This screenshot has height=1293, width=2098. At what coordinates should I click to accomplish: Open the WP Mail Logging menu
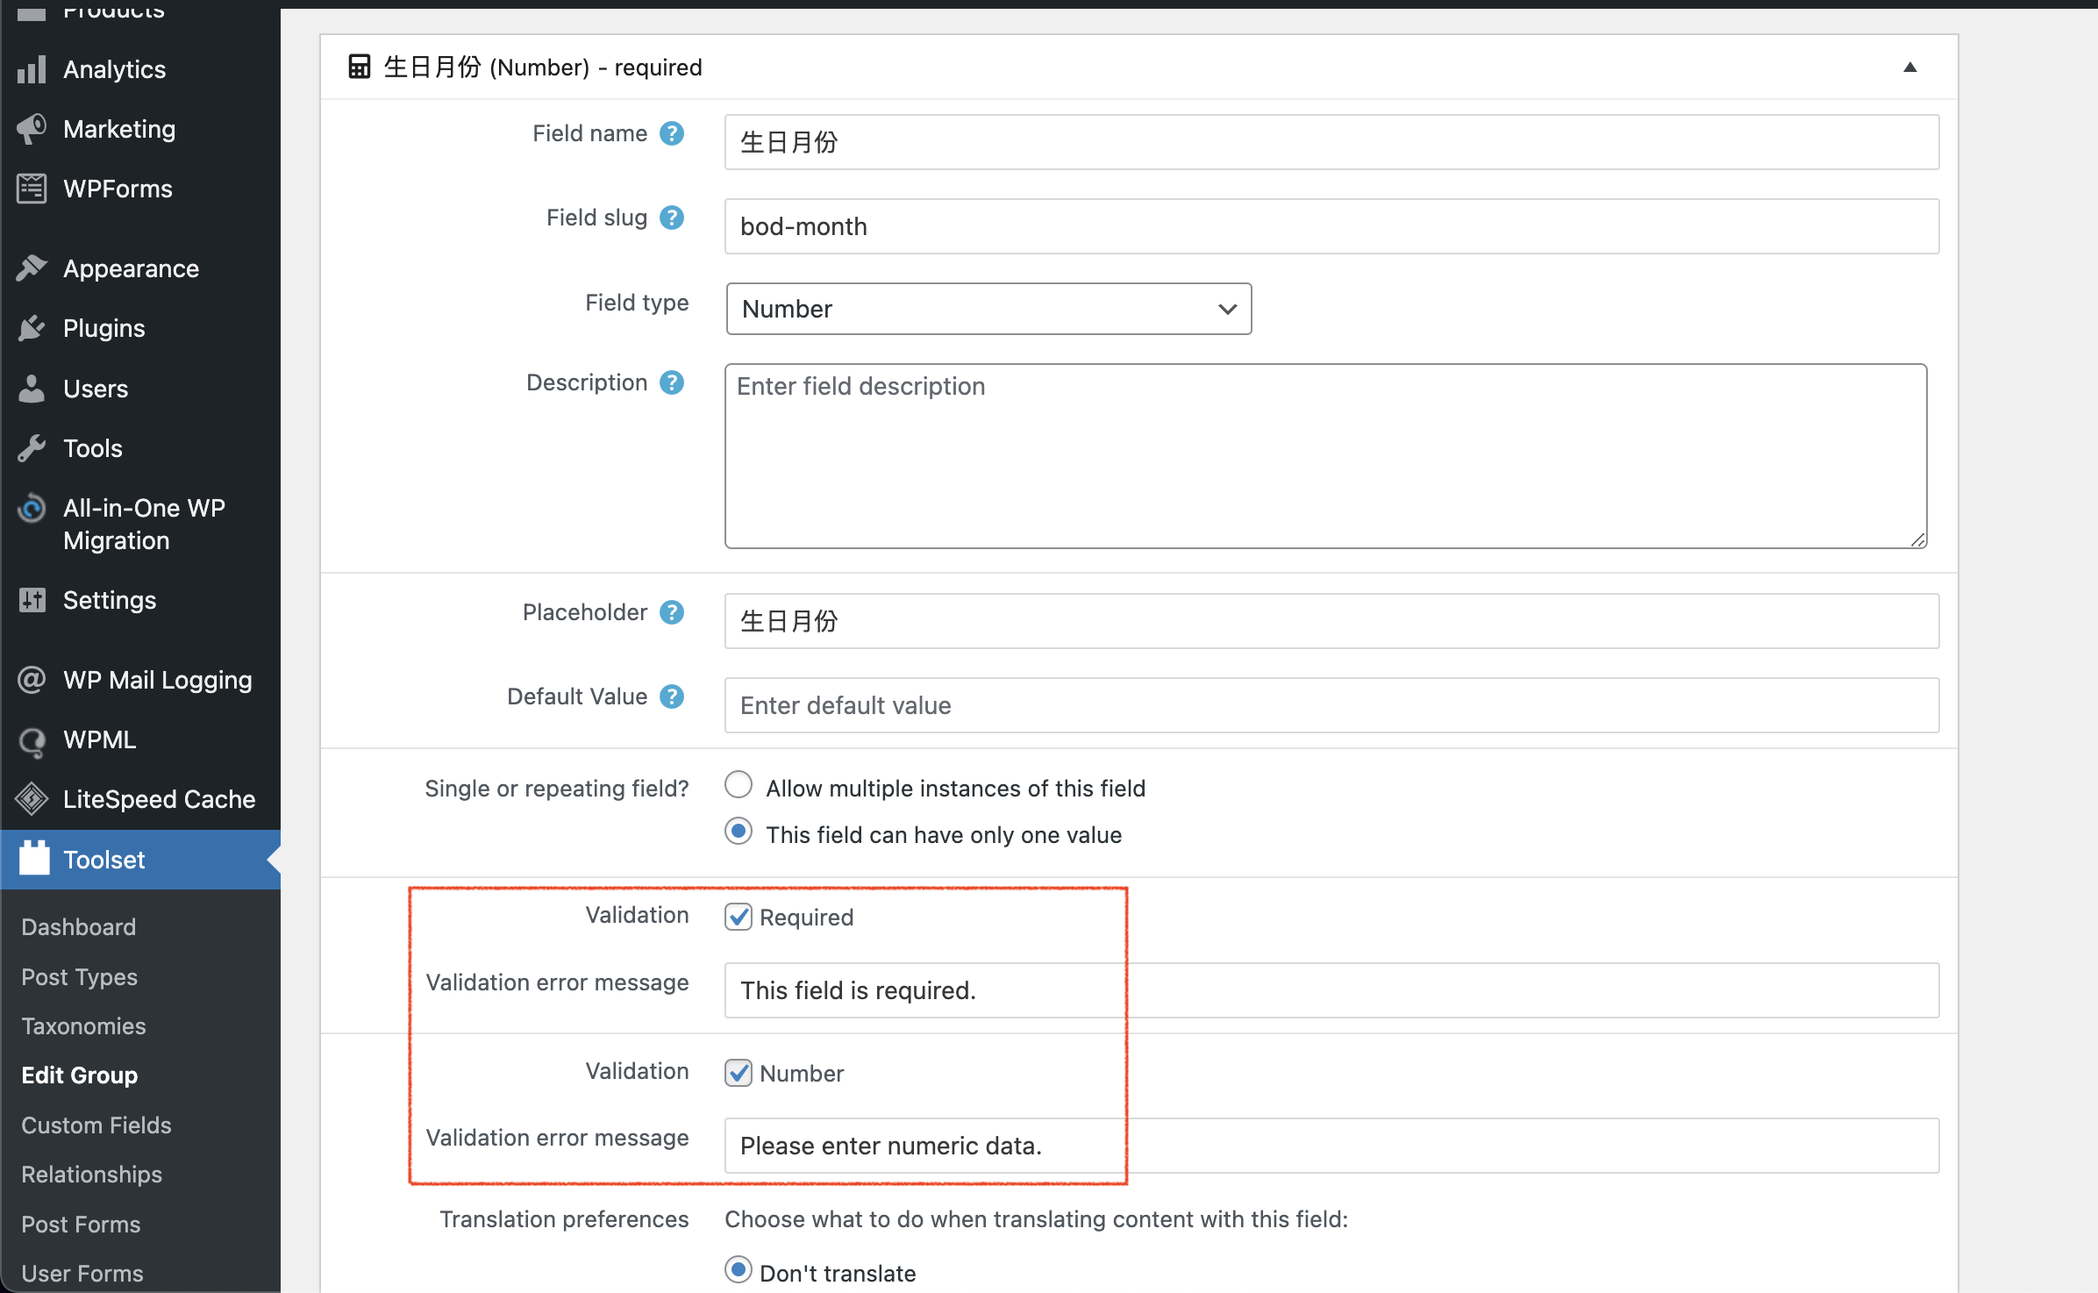140,680
